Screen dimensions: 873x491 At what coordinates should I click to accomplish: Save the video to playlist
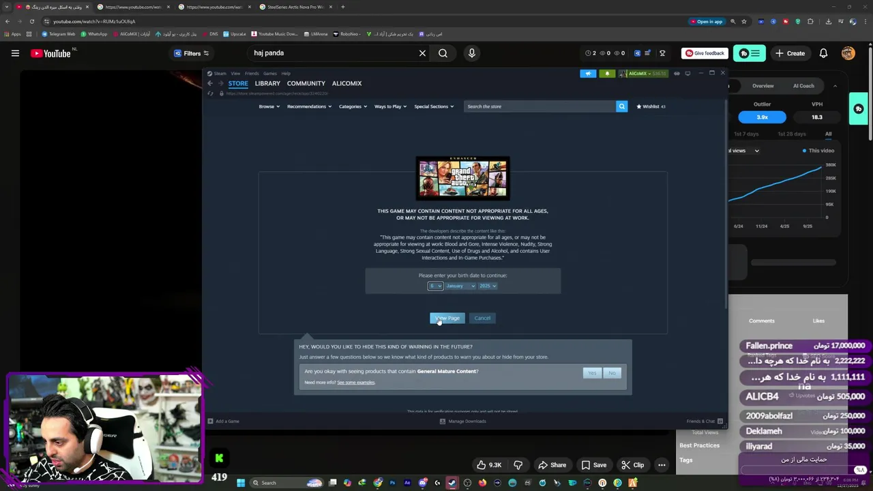(x=593, y=465)
